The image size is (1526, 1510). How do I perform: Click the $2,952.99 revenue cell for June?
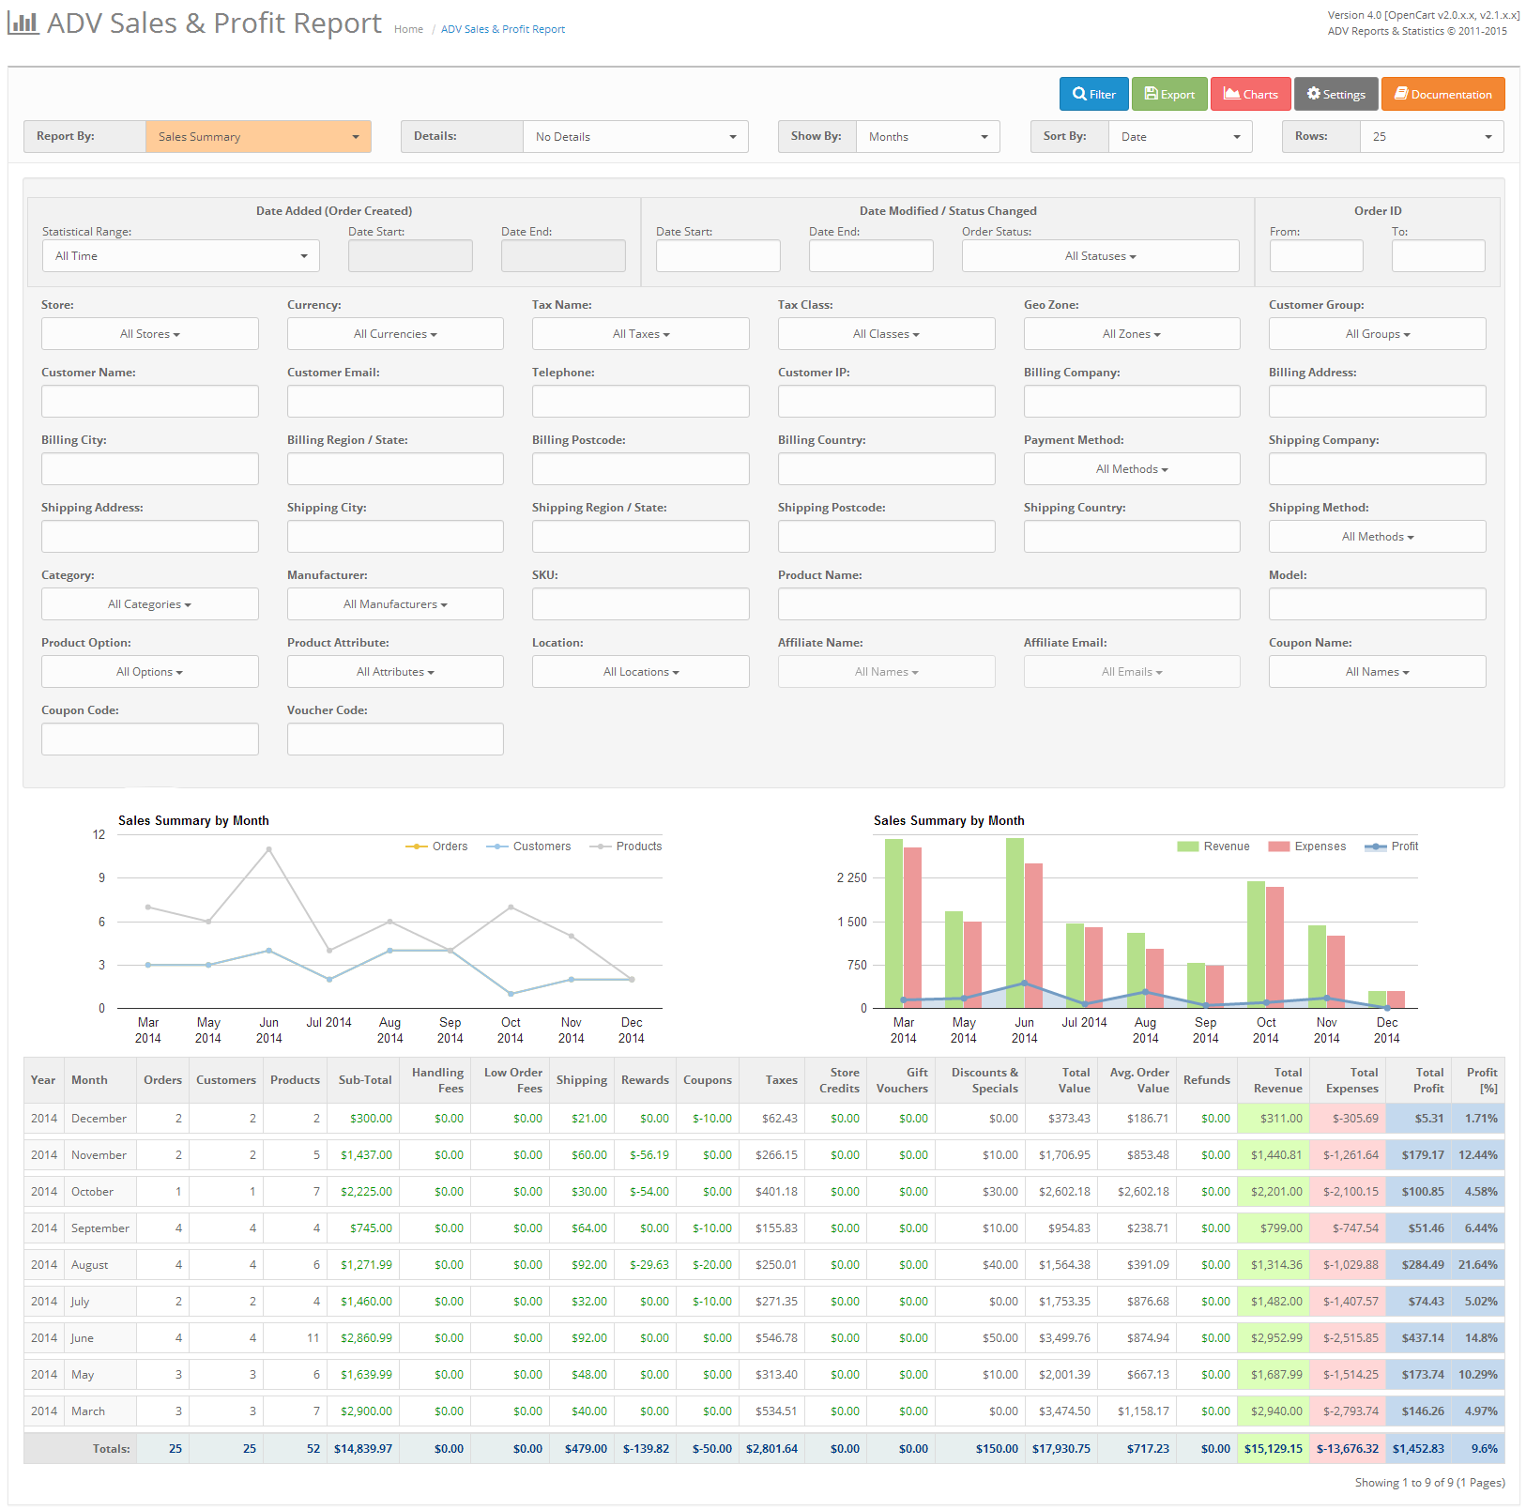(1274, 1338)
